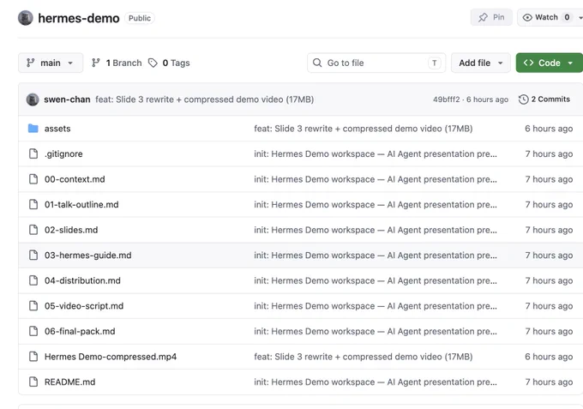Screen dimensions: 583x409
Task: Focus the Go to file search field
Action: [x=376, y=63]
